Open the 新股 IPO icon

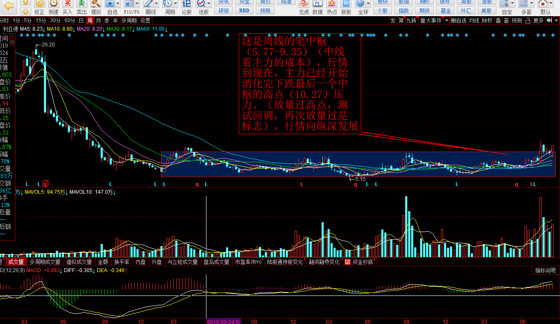pyautogui.click(x=346, y=3)
